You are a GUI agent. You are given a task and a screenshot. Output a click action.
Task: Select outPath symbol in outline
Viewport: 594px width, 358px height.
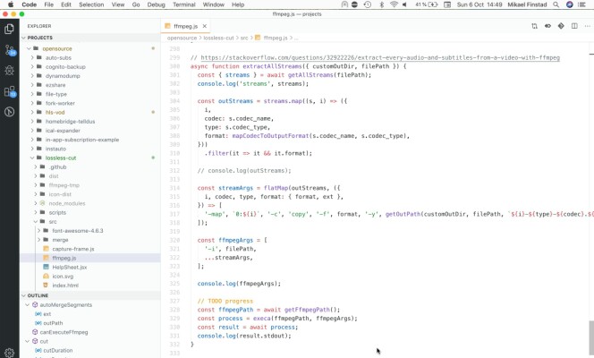click(x=53, y=323)
